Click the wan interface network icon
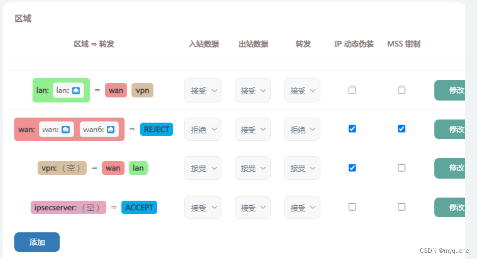The width and height of the screenshot is (477, 259). pos(66,129)
